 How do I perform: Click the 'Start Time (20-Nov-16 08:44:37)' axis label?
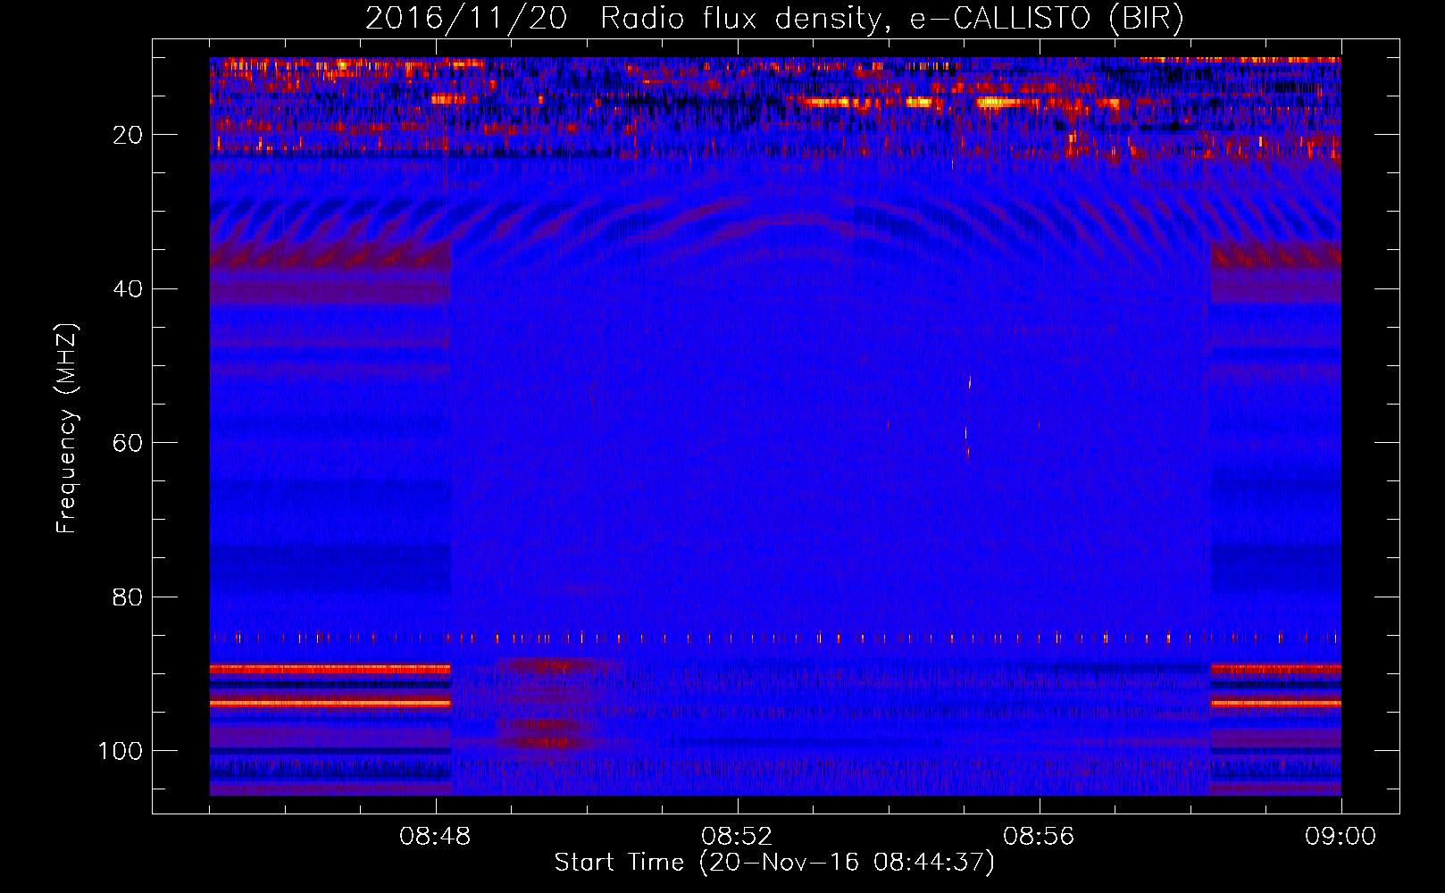pos(774,863)
